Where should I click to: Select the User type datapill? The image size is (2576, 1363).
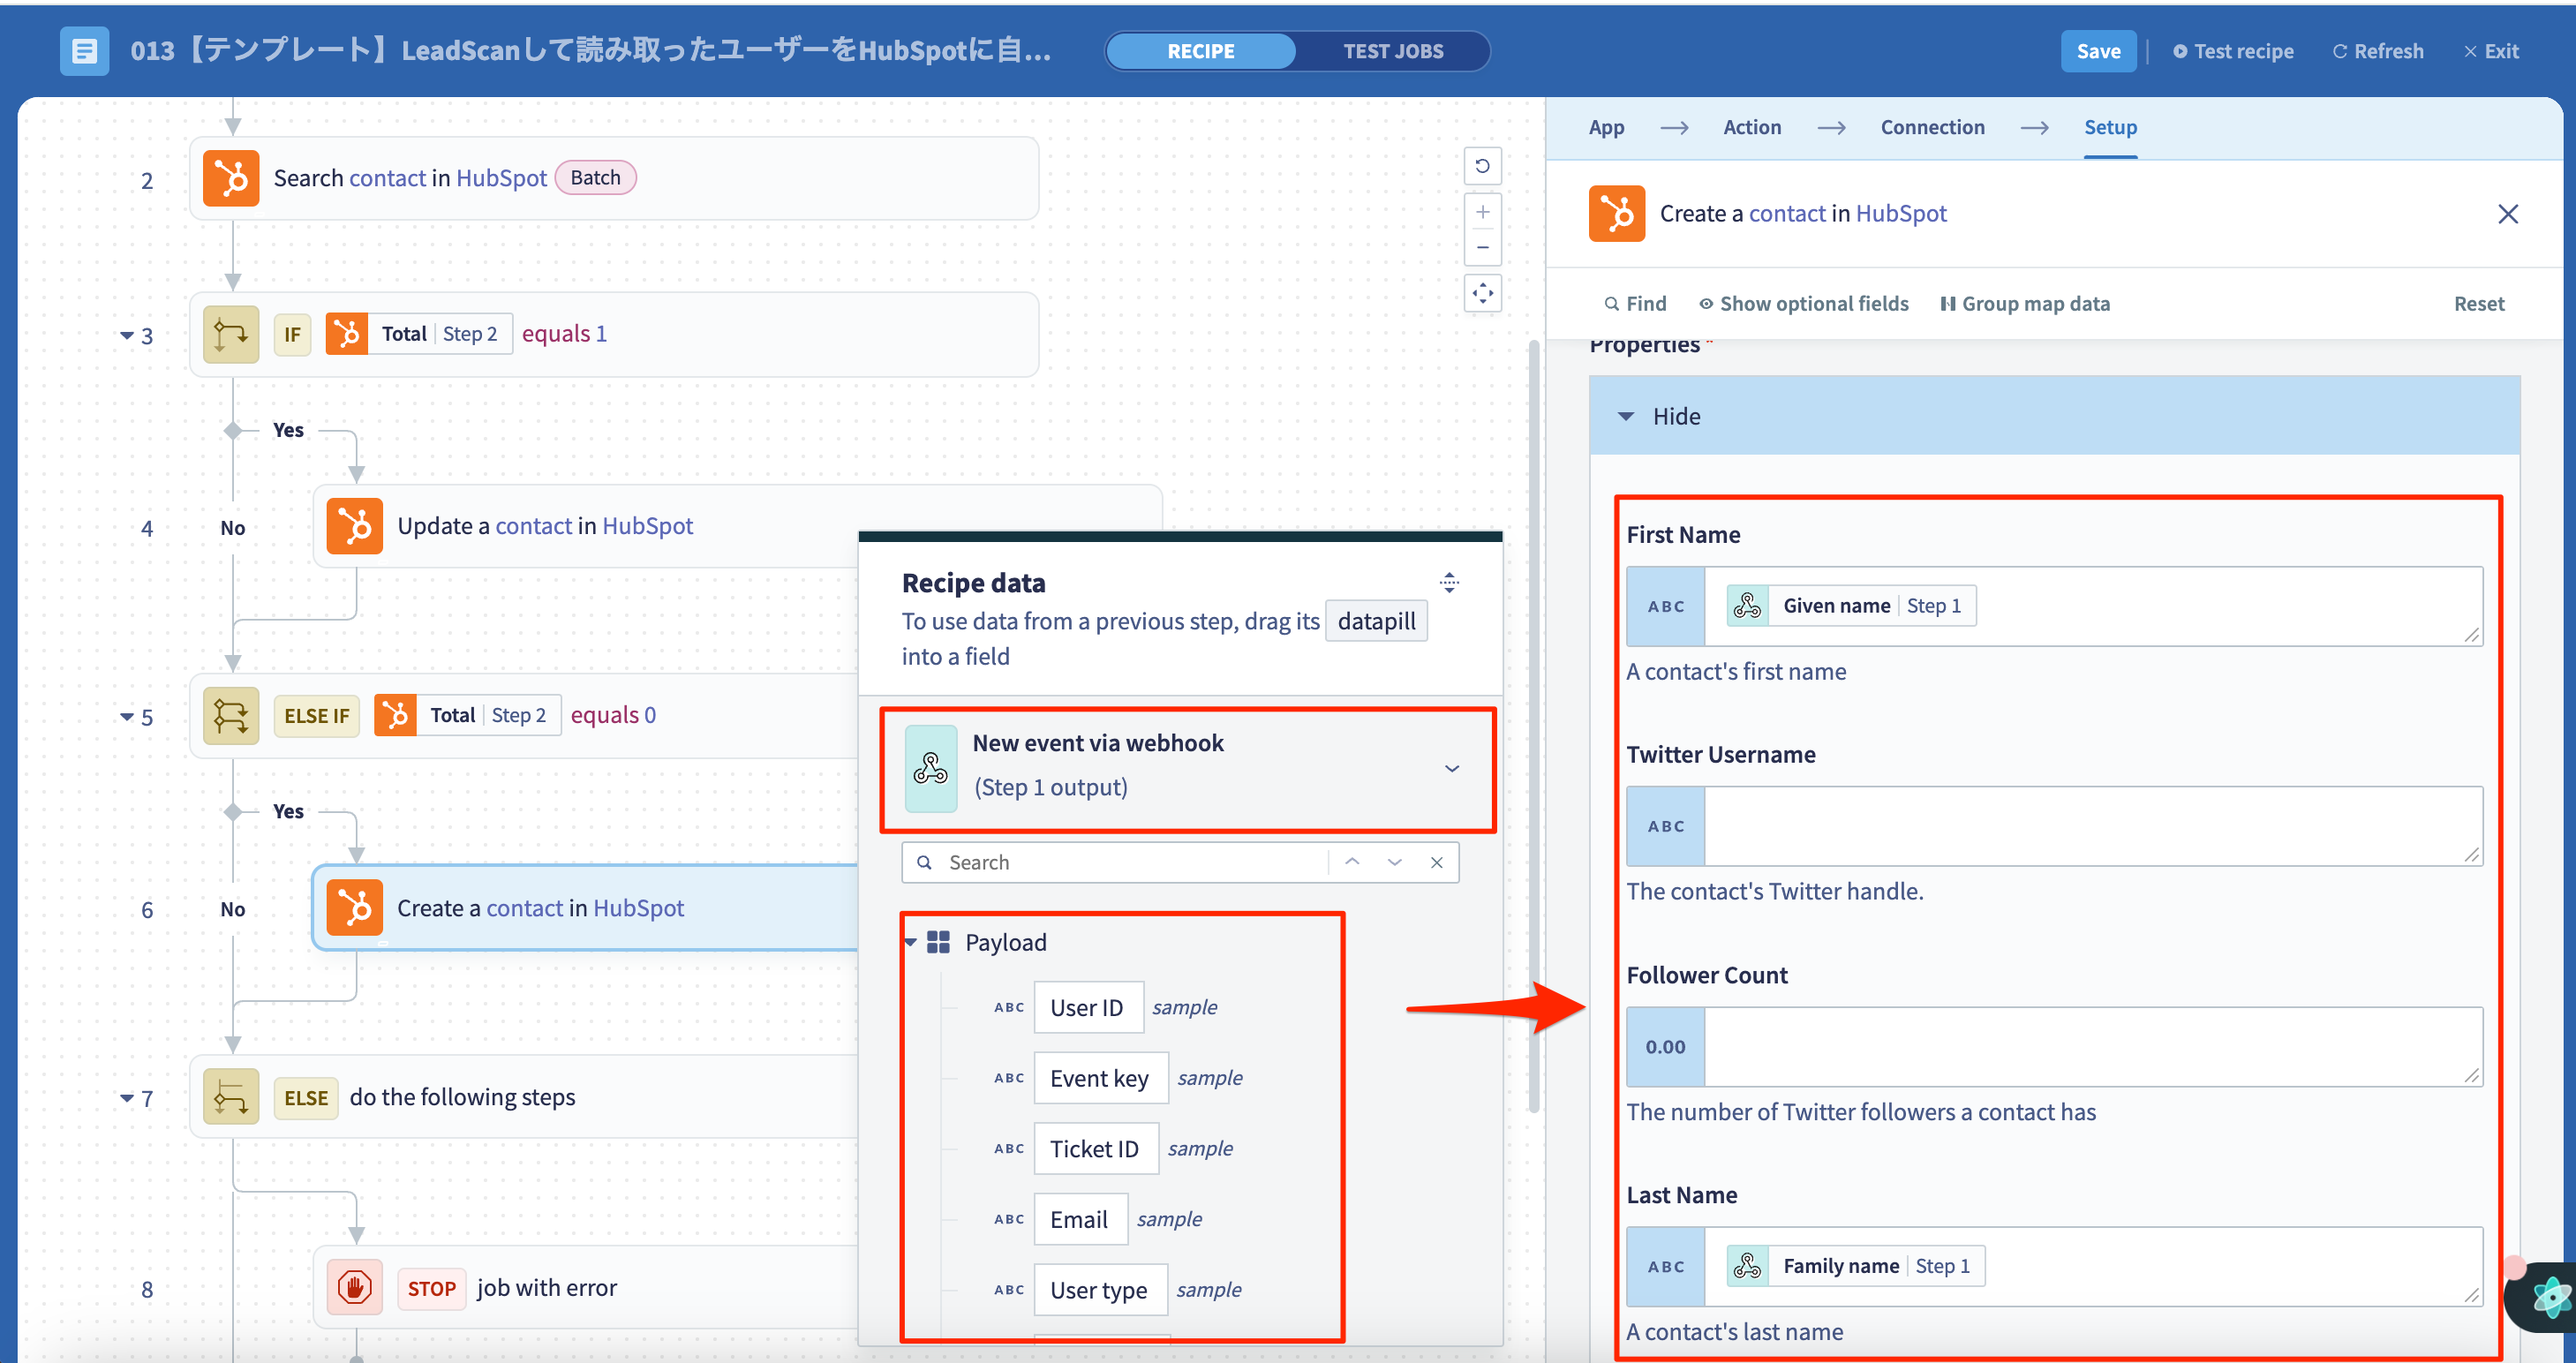click(x=1100, y=1290)
